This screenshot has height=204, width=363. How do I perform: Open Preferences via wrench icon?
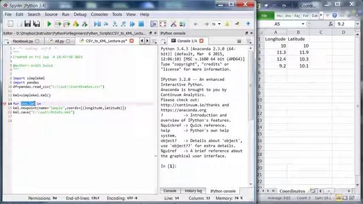pyautogui.click(x=174, y=24)
